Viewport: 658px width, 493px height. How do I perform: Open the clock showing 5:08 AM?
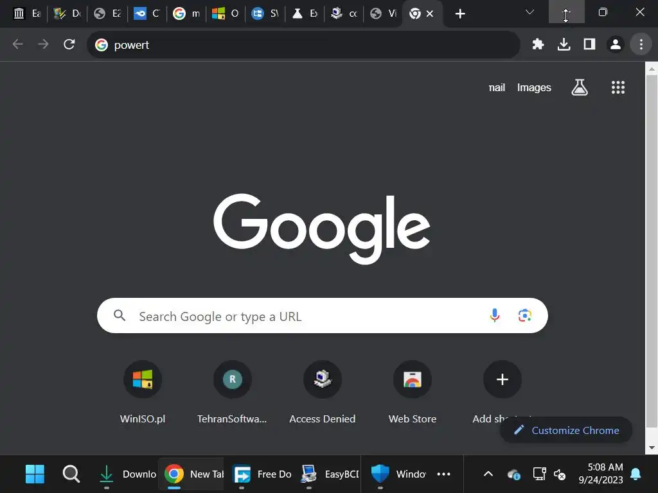[600, 474]
